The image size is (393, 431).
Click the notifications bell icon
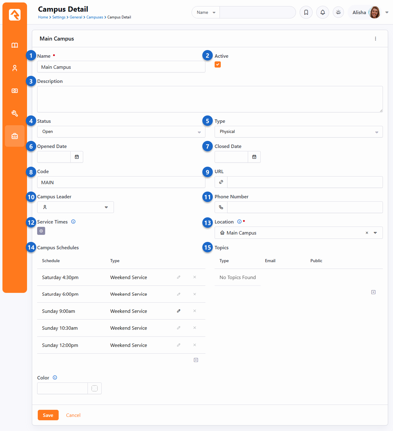pyautogui.click(x=323, y=12)
